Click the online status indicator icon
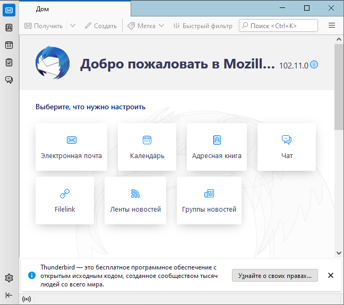The width and height of the screenshot is (344, 305). (x=27, y=299)
